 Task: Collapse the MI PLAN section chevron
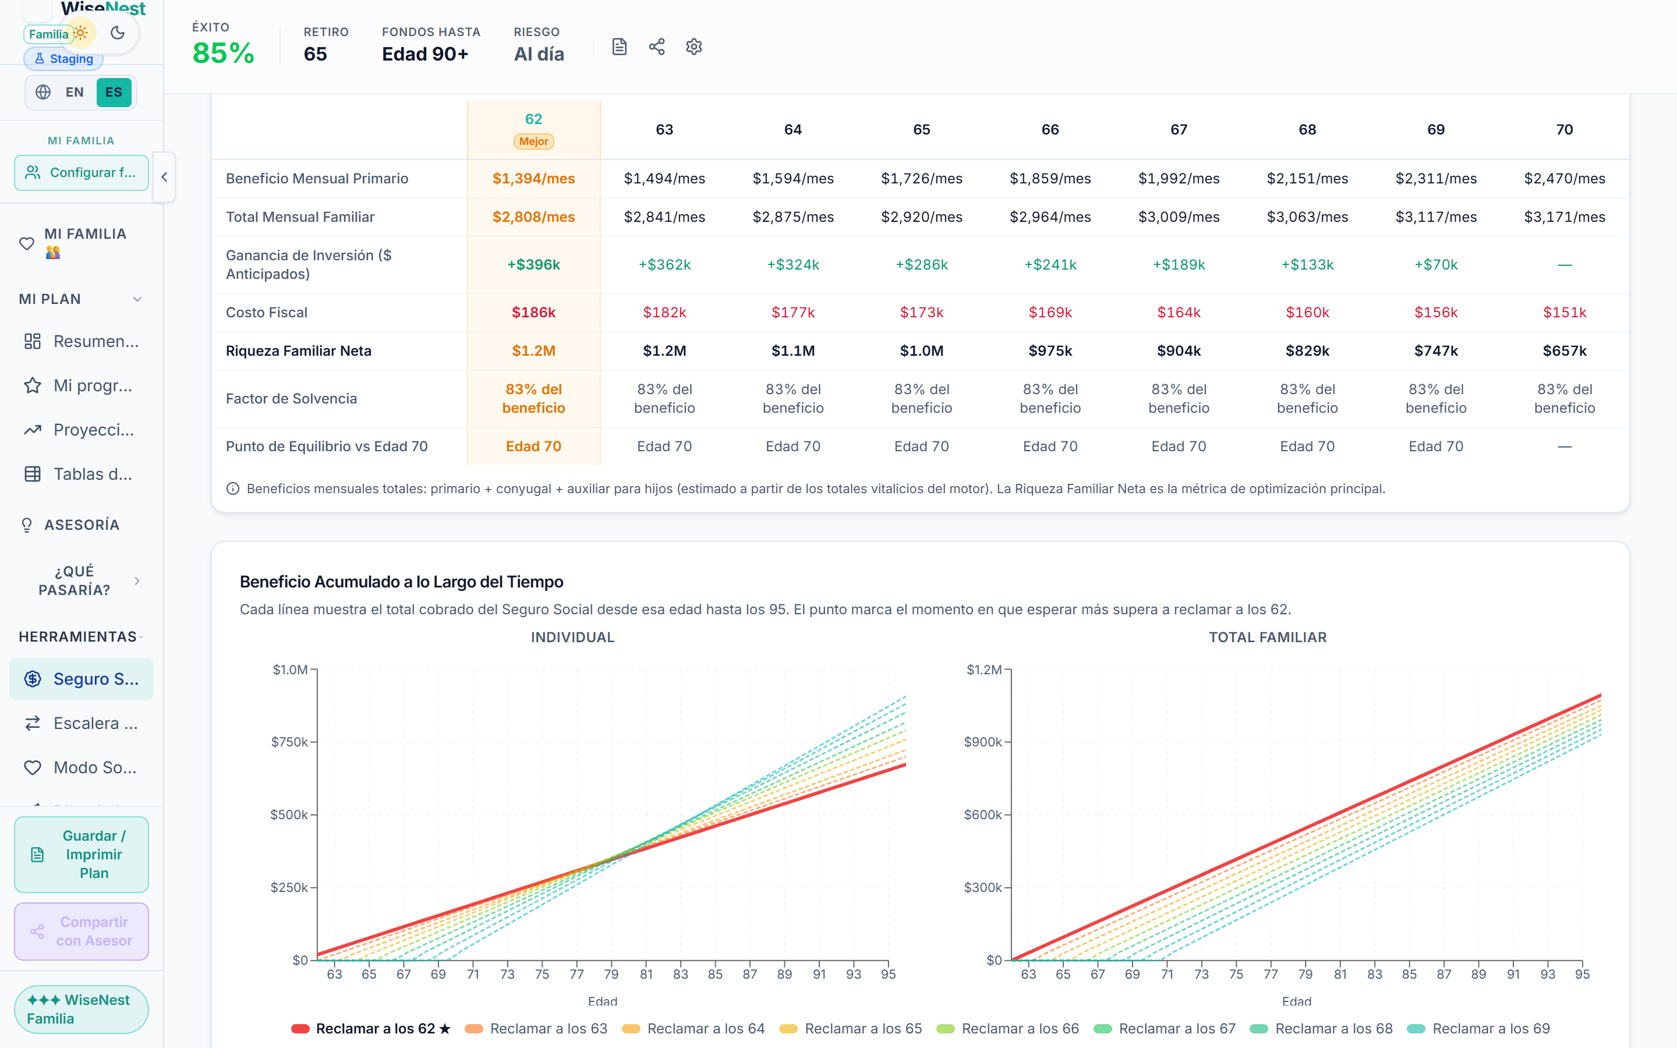137,299
